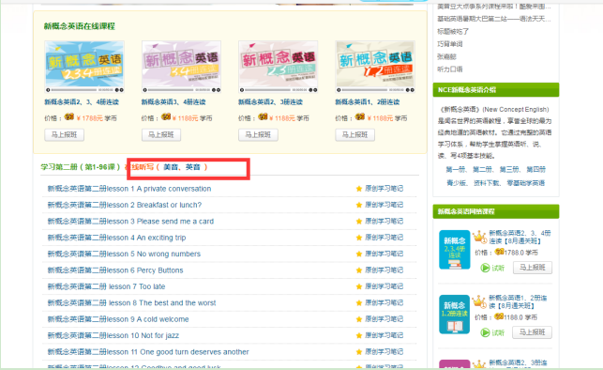Open the 新概念英语1、2册连读 course thumbnail
Viewport: 603px width, 370px height.
coord(375,67)
